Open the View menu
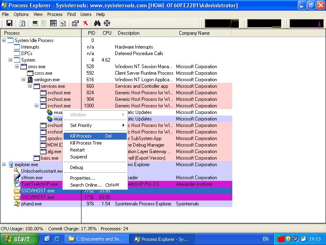Viewport: 326px width, 245px height. pos(38,14)
